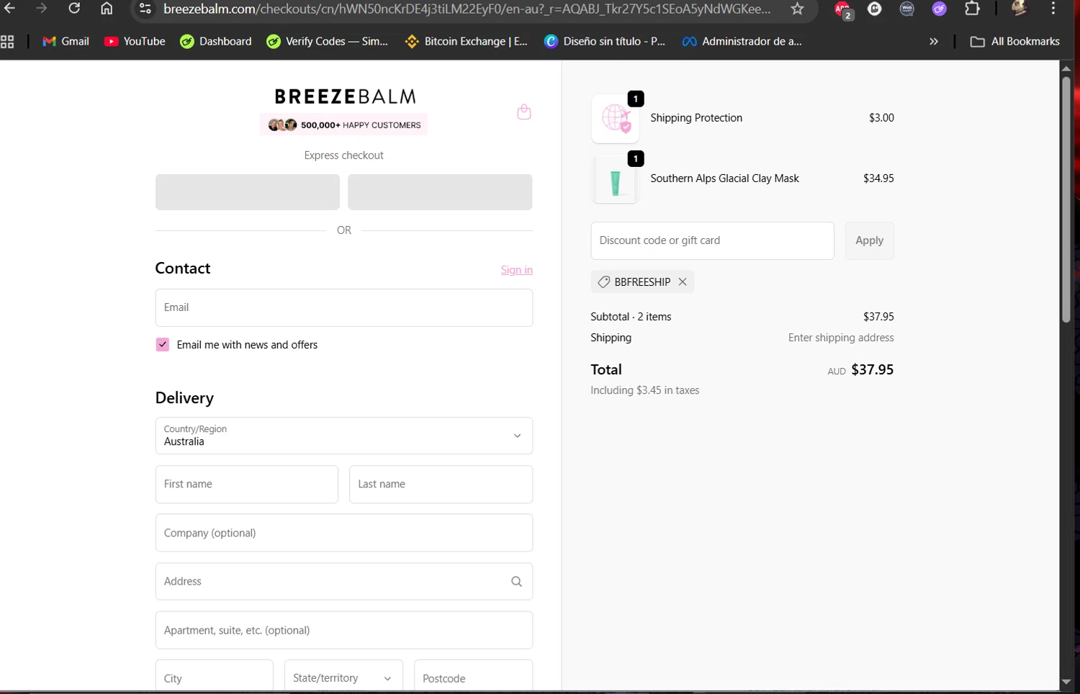Image resolution: width=1080 pixels, height=694 pixels.
Task: Focus the Email input field
Action: (344, 308)
